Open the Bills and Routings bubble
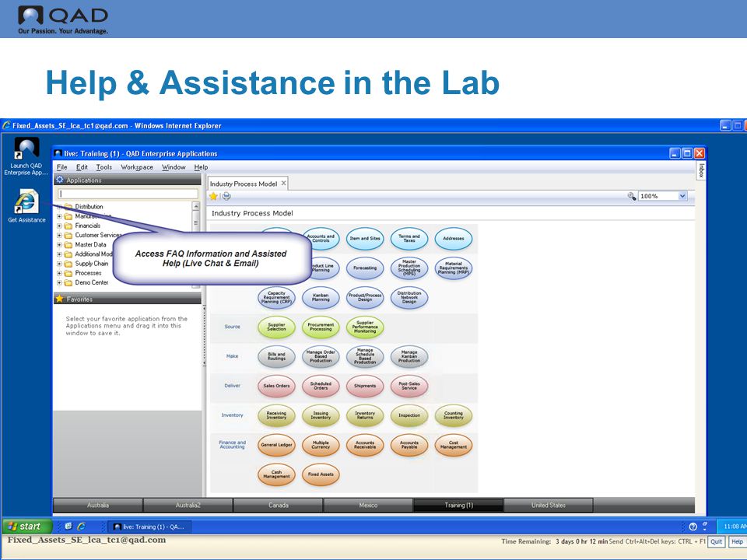 pyautogui.click(x=276, y=356)
